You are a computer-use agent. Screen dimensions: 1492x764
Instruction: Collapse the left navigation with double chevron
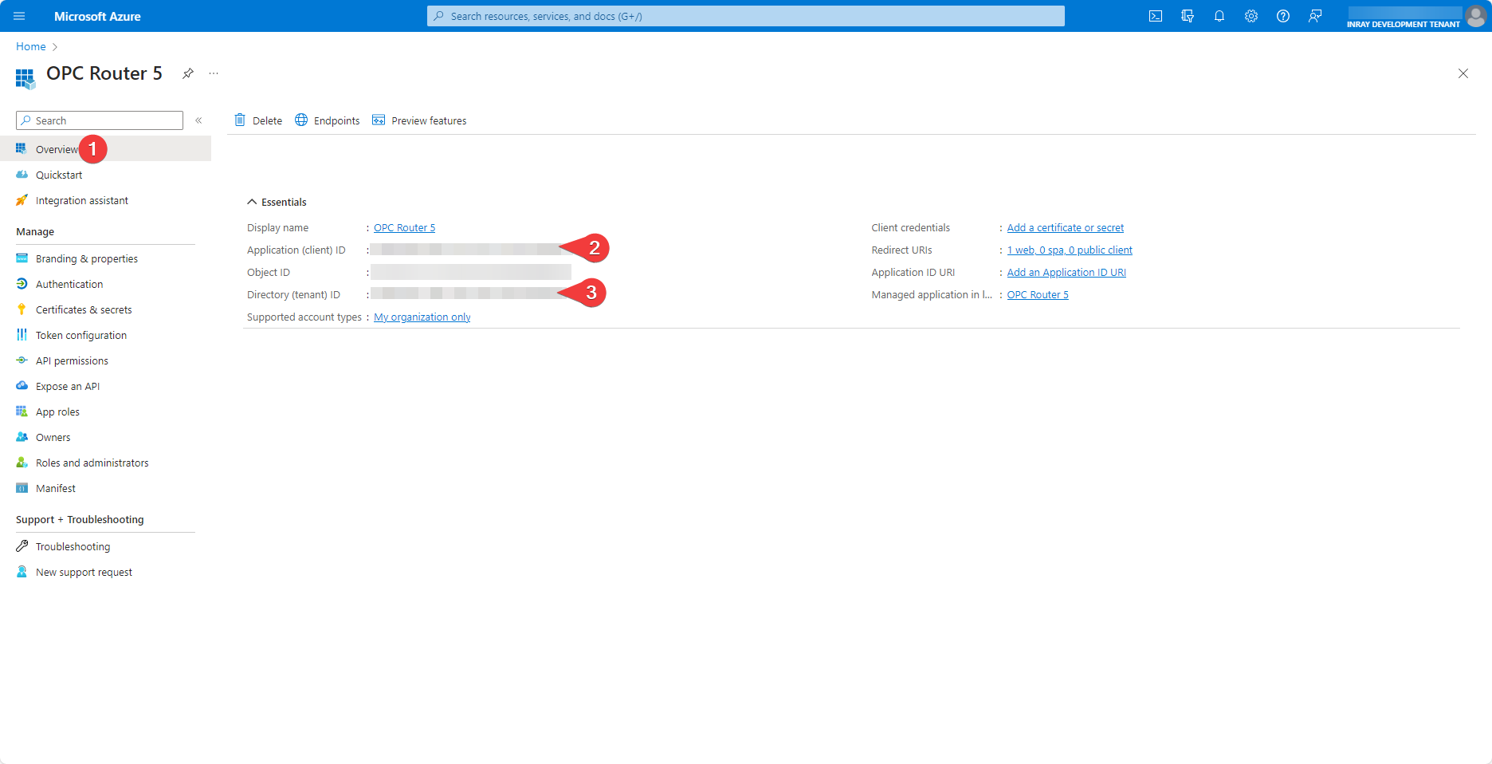tap(198, 120)
